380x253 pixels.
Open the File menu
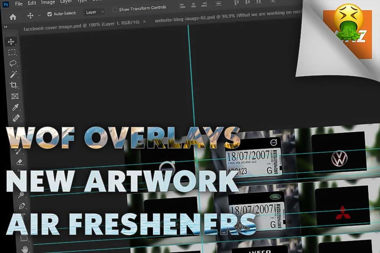[x=19, y=4]
